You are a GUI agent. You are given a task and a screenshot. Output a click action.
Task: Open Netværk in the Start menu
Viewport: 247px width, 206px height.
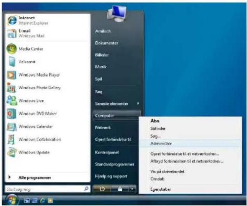click(103, 127)
